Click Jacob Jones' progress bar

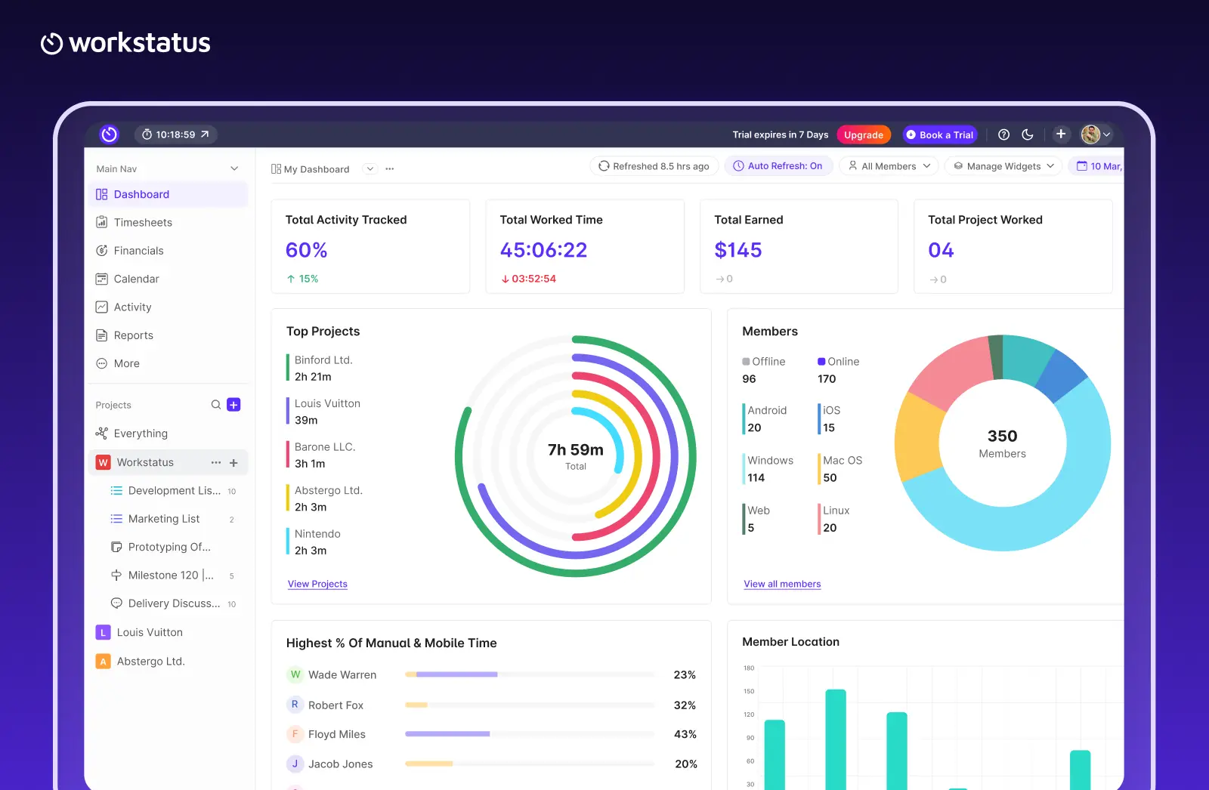click(530, 764)
